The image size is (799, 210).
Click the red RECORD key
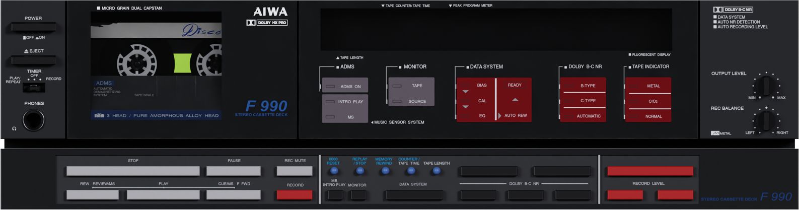(x=295, y=195)
